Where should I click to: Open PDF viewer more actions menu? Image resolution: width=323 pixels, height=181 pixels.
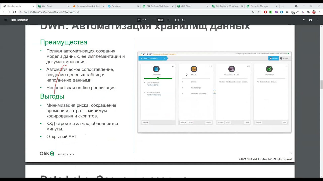tap(317, 20)
